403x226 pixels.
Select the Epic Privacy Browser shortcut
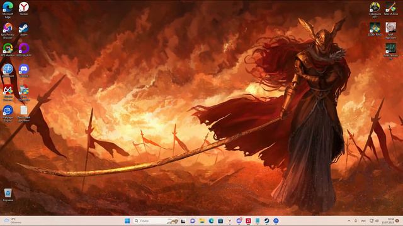(x=8, y=31)
